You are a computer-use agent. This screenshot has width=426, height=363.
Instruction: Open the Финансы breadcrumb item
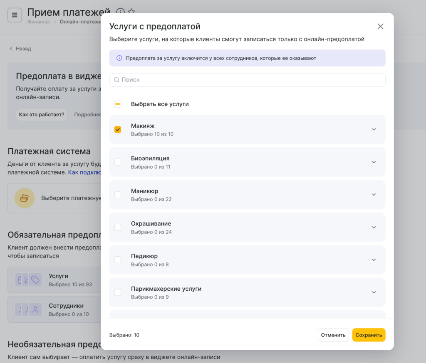click(x=38, y=22)
